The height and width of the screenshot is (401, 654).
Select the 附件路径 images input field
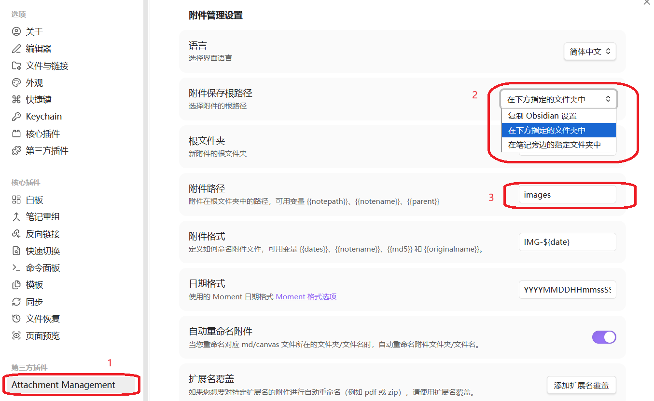(x=567, y=195)
